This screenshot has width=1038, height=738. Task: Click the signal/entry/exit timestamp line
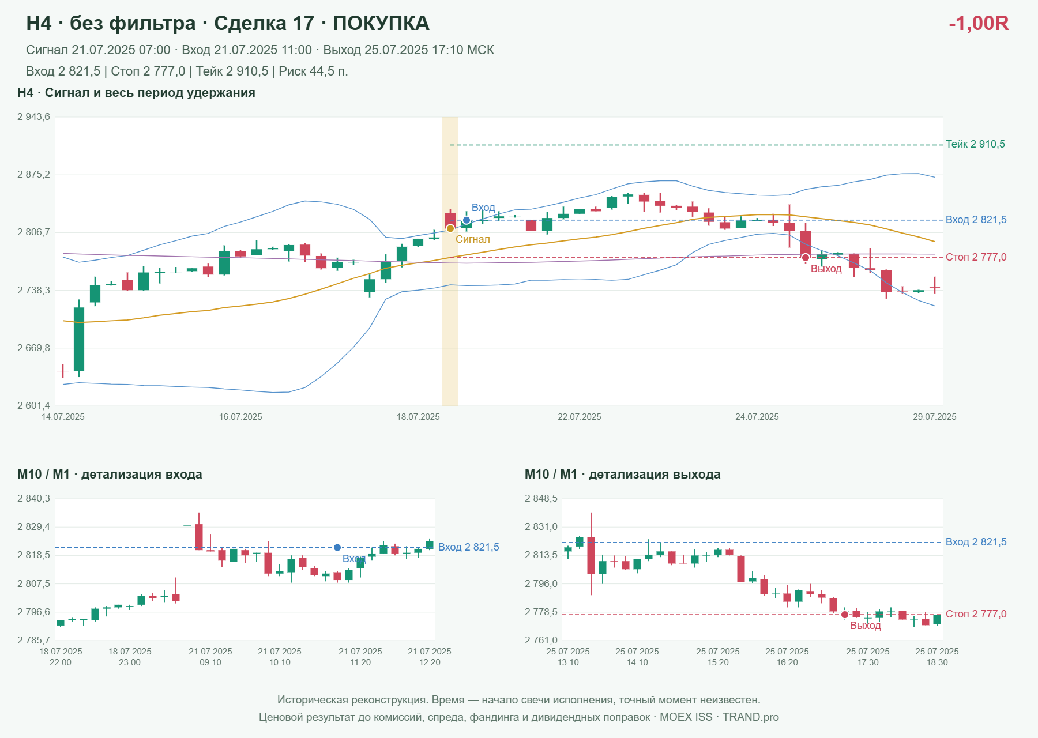[x=260, y=50]
